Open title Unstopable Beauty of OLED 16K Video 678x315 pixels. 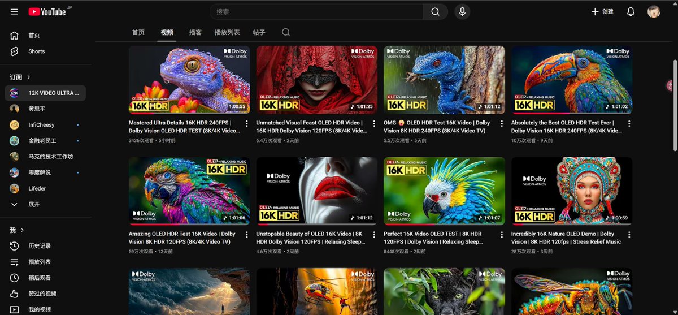pyautogui.click(x=312, y=238)
